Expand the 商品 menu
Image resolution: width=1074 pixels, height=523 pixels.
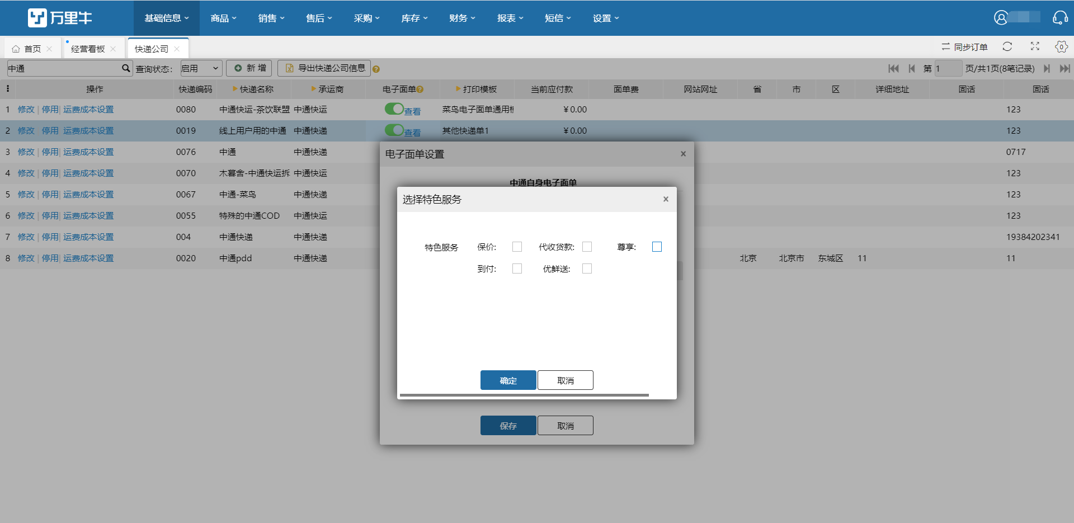pos(224,18)
